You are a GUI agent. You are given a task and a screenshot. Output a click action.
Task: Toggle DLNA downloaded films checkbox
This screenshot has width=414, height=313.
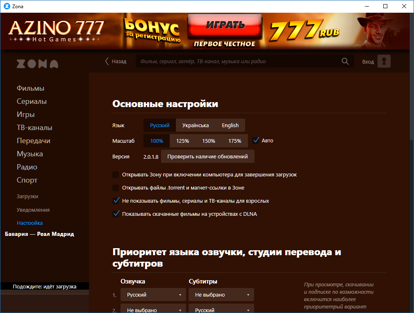pos(116,214)
